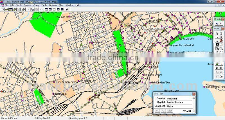Image resolution: width=225 pixels, height=120 pixels.
Task: Click the << previous record button
Action: click(157, 111)
